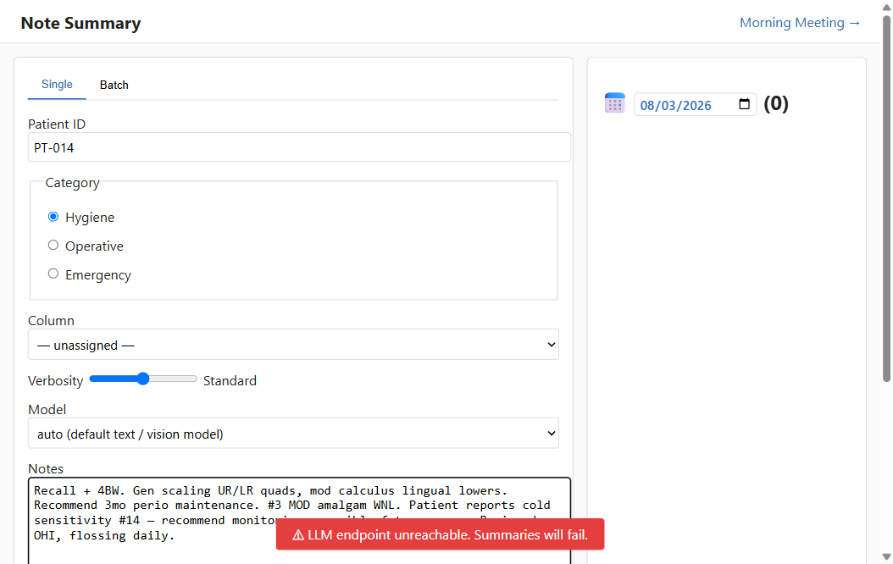This screenshot has width=893, height=564.
Task: Click the calendar icon beside the date
Action: pyautogui.click(x=614, y=103)
